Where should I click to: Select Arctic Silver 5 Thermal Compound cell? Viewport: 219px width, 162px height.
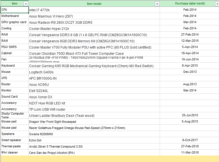[94, 146]
